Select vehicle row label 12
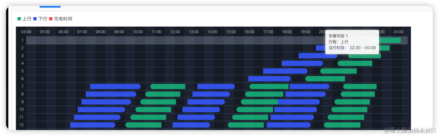Viewport: 439px width, 136px height. [x=21, y=125]
